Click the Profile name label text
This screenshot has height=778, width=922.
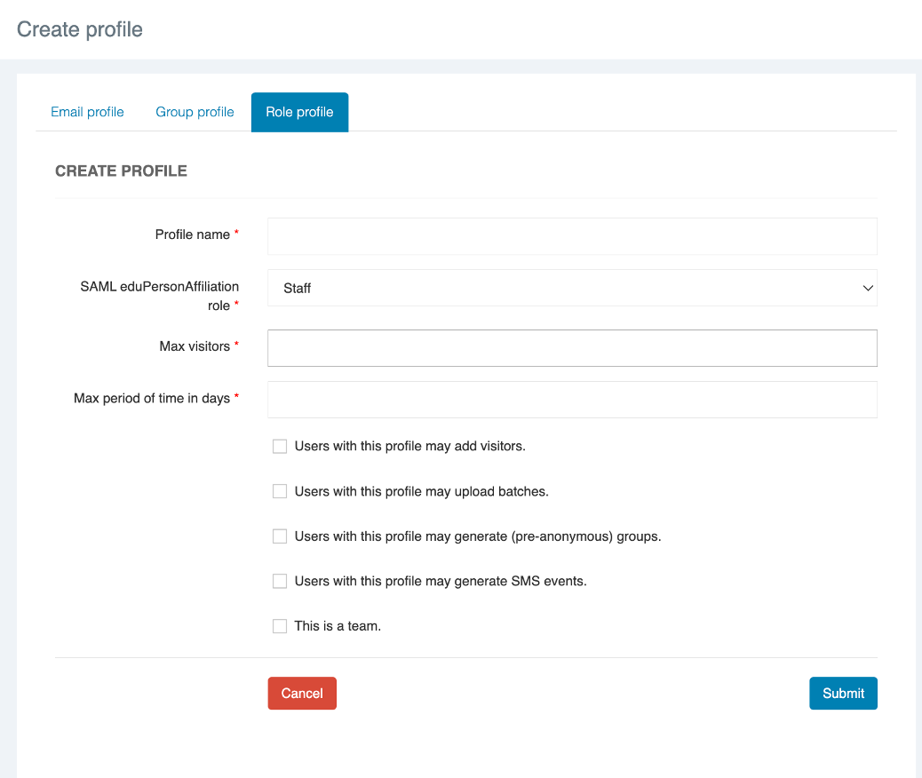(x=192, y=234)
